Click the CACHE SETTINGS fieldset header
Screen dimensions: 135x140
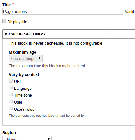pos(69,34)
